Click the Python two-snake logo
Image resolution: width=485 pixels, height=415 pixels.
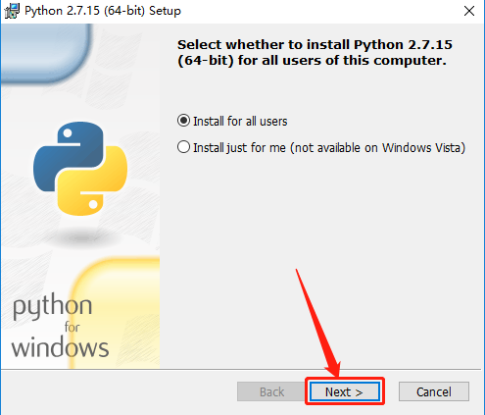pyautogui.click(x=80, y=169)
